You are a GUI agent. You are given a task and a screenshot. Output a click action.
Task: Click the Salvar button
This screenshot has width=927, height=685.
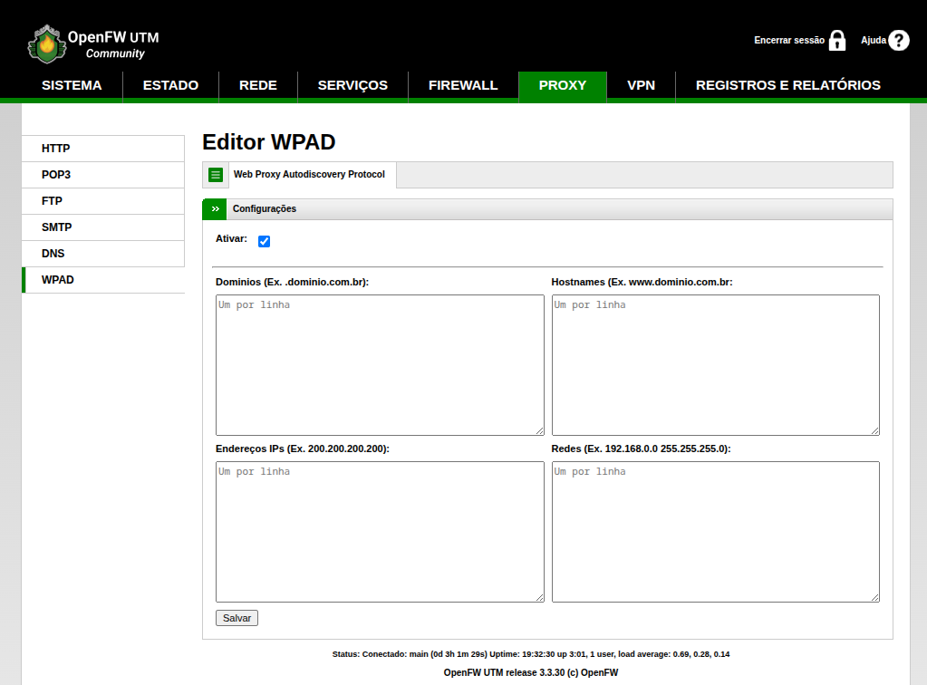[x=237, y=618]
